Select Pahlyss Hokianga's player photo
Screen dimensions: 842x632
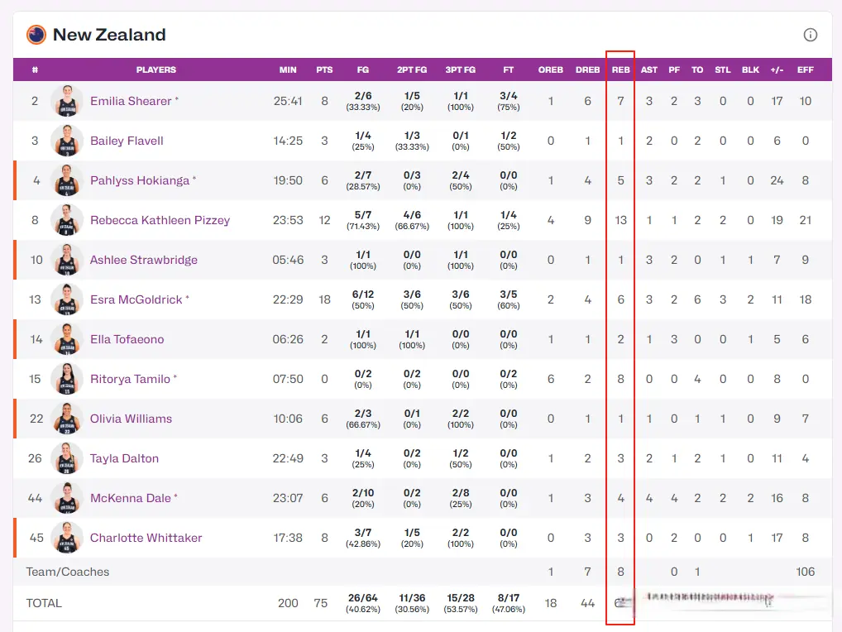[67, 180]
